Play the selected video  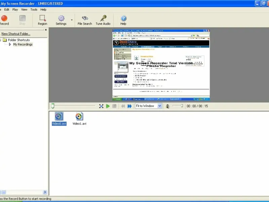[x=108, y=106]
